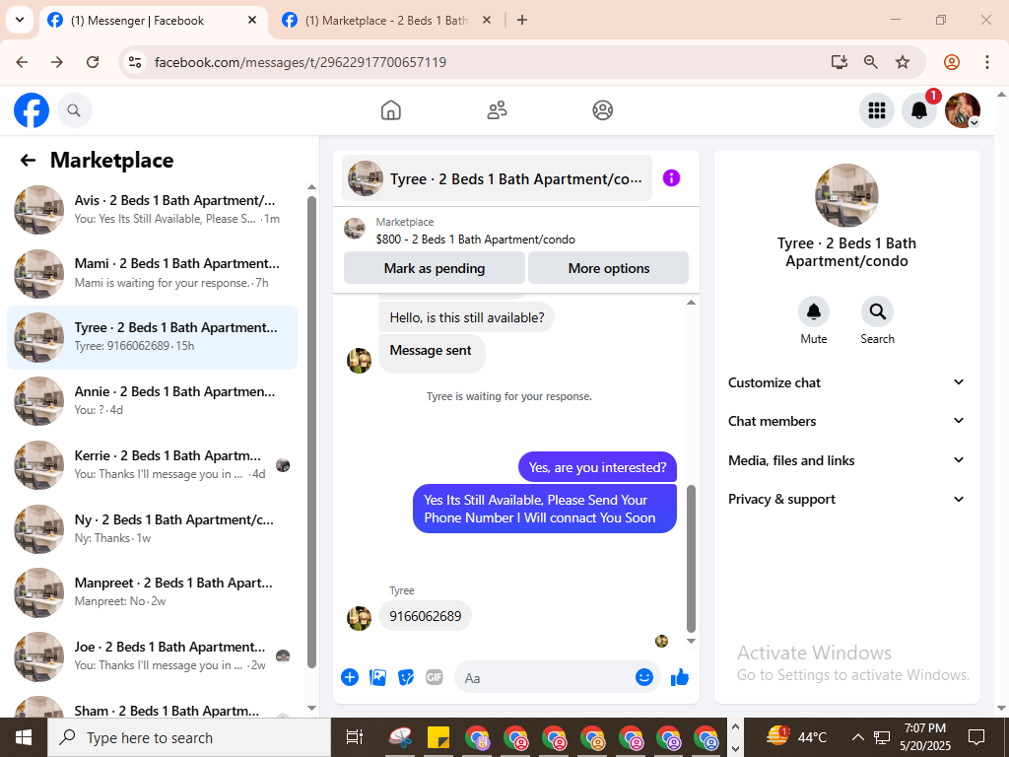The height and width of the screenshot is (757, 1009).
Task: Open Manpreet conversation in list
Action: coord(152,592)
